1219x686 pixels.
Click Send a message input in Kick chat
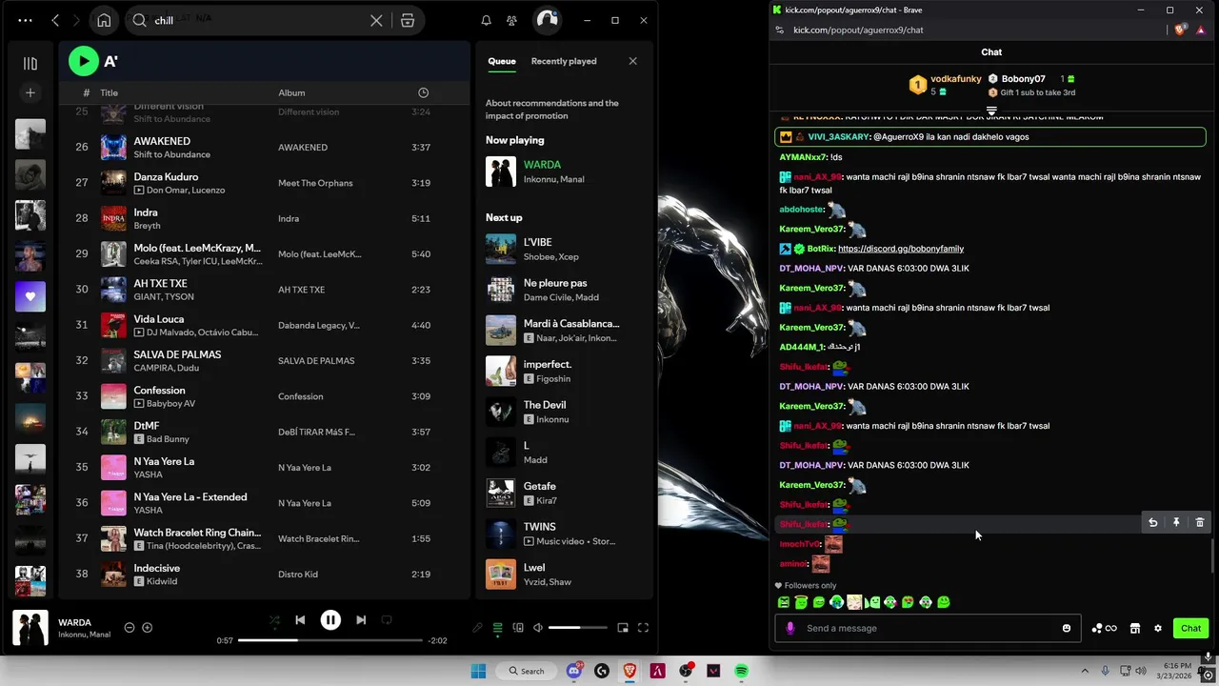[929, 628]
